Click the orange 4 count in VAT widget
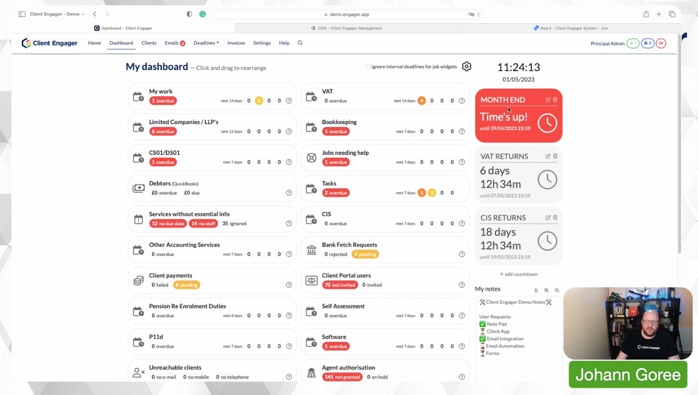The image size is (698, 395). (421, 101)
